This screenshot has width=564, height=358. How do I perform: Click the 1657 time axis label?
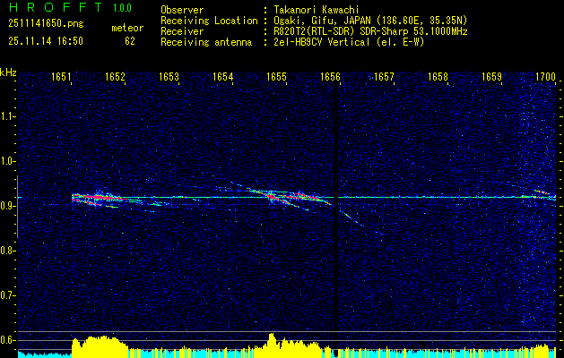tap(384, 77)
